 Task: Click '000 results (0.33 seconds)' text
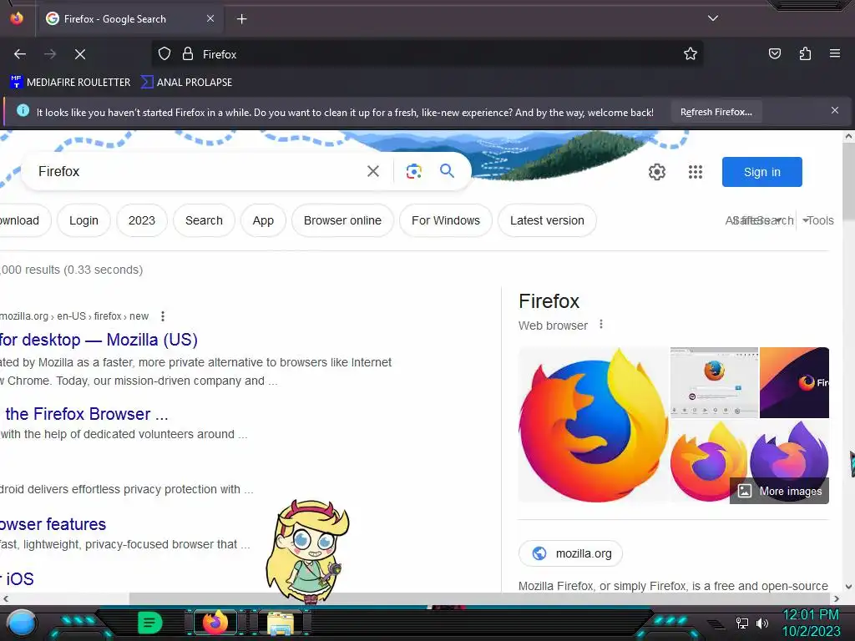[72, 270]
